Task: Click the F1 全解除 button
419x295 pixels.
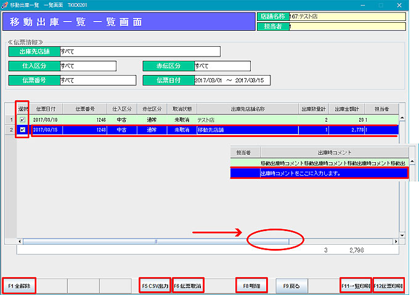Action: 19,286
